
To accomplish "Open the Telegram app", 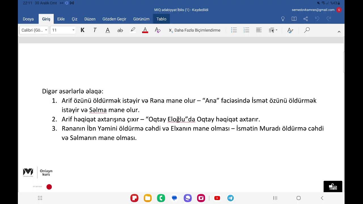I will [231, 198].
